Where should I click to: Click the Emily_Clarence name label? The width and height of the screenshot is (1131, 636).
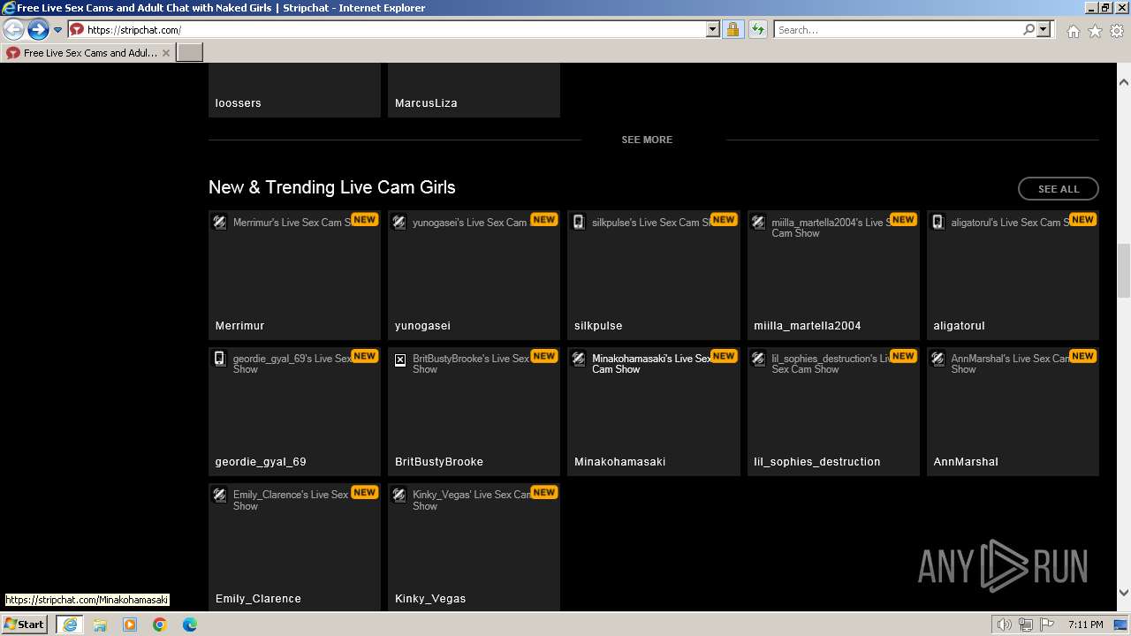258,599
